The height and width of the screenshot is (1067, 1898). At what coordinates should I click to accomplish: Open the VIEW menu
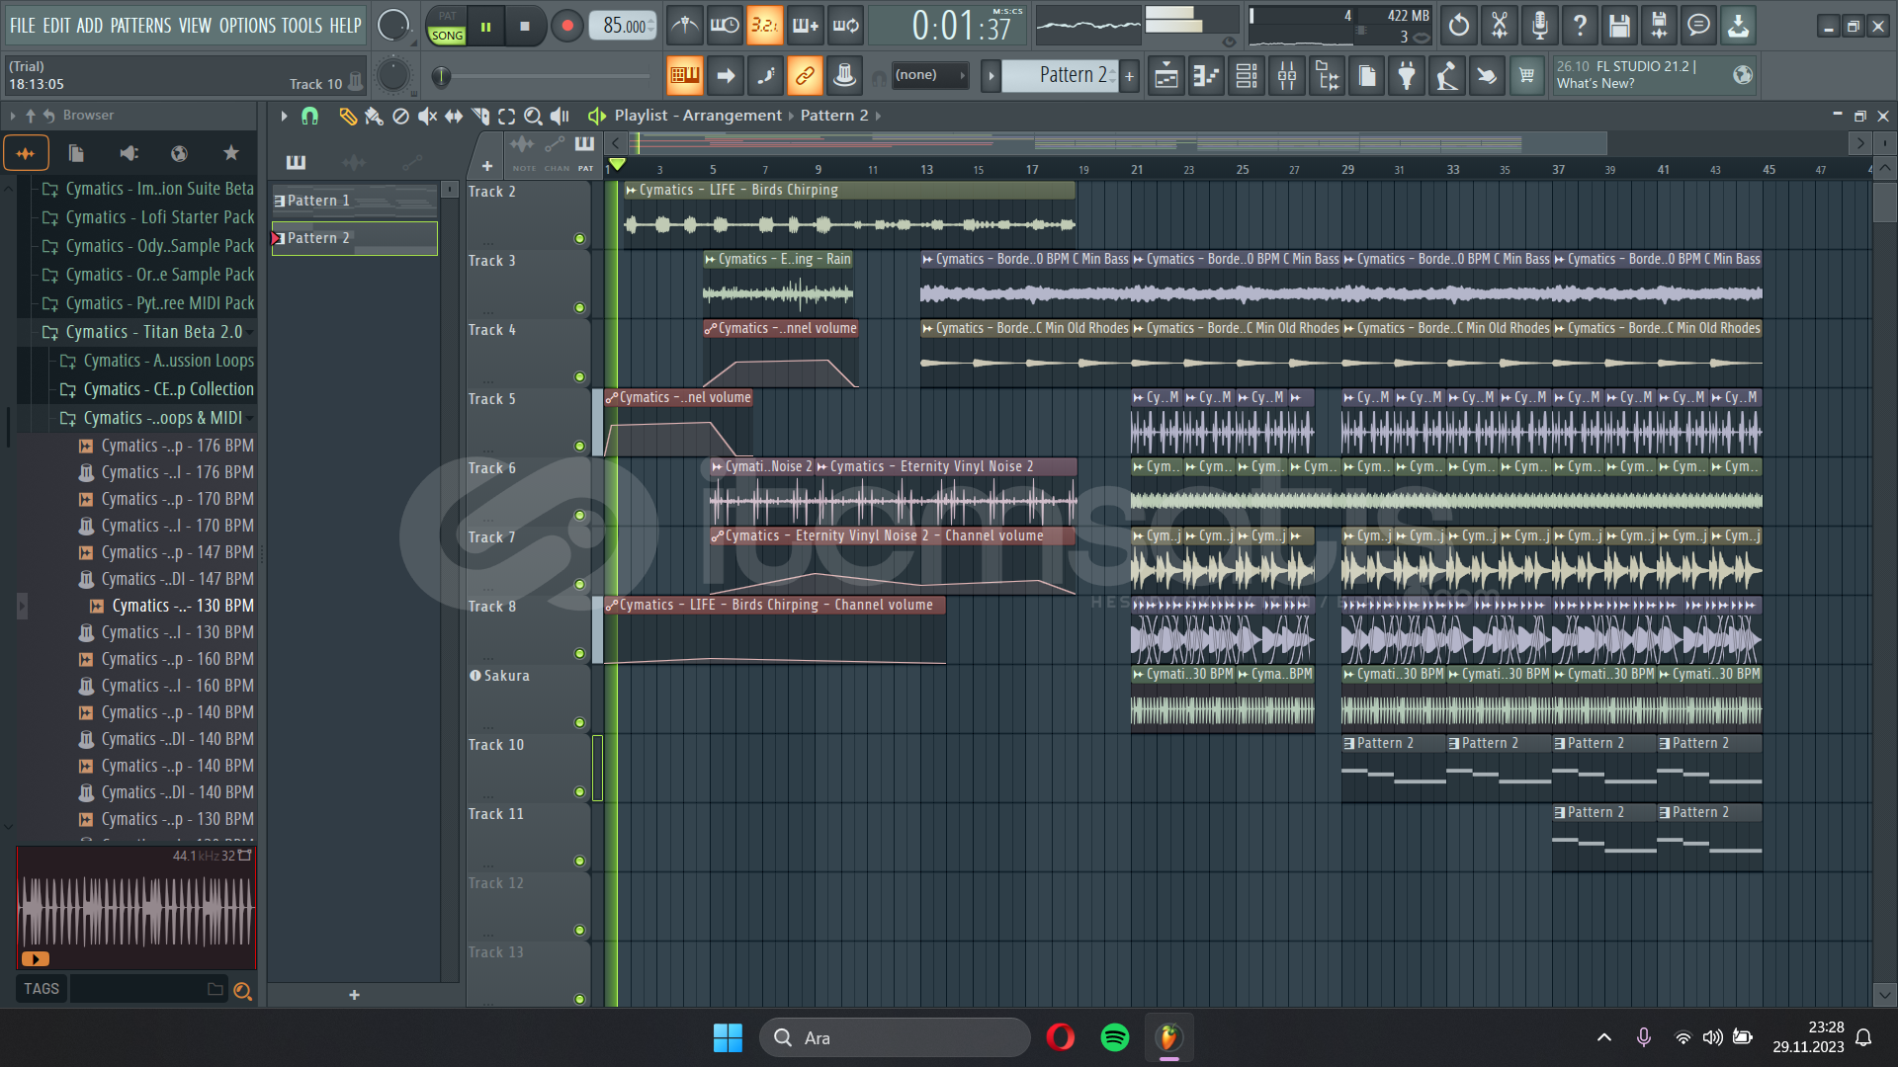(x=195, y=26)
